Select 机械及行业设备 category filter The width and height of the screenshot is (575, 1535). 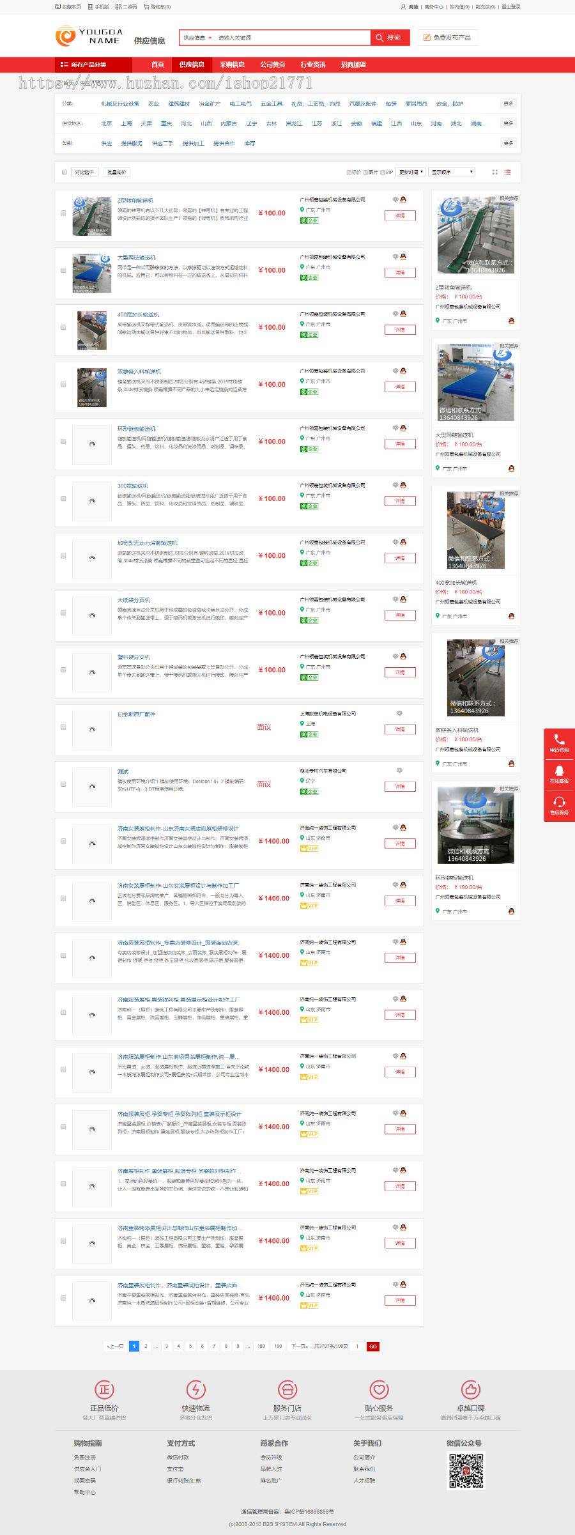click(120, 104)
